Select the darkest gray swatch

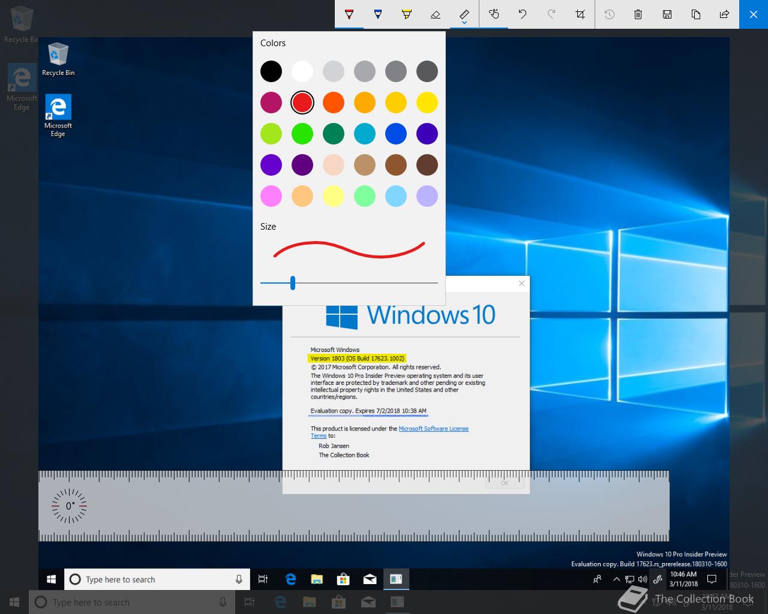427,71
